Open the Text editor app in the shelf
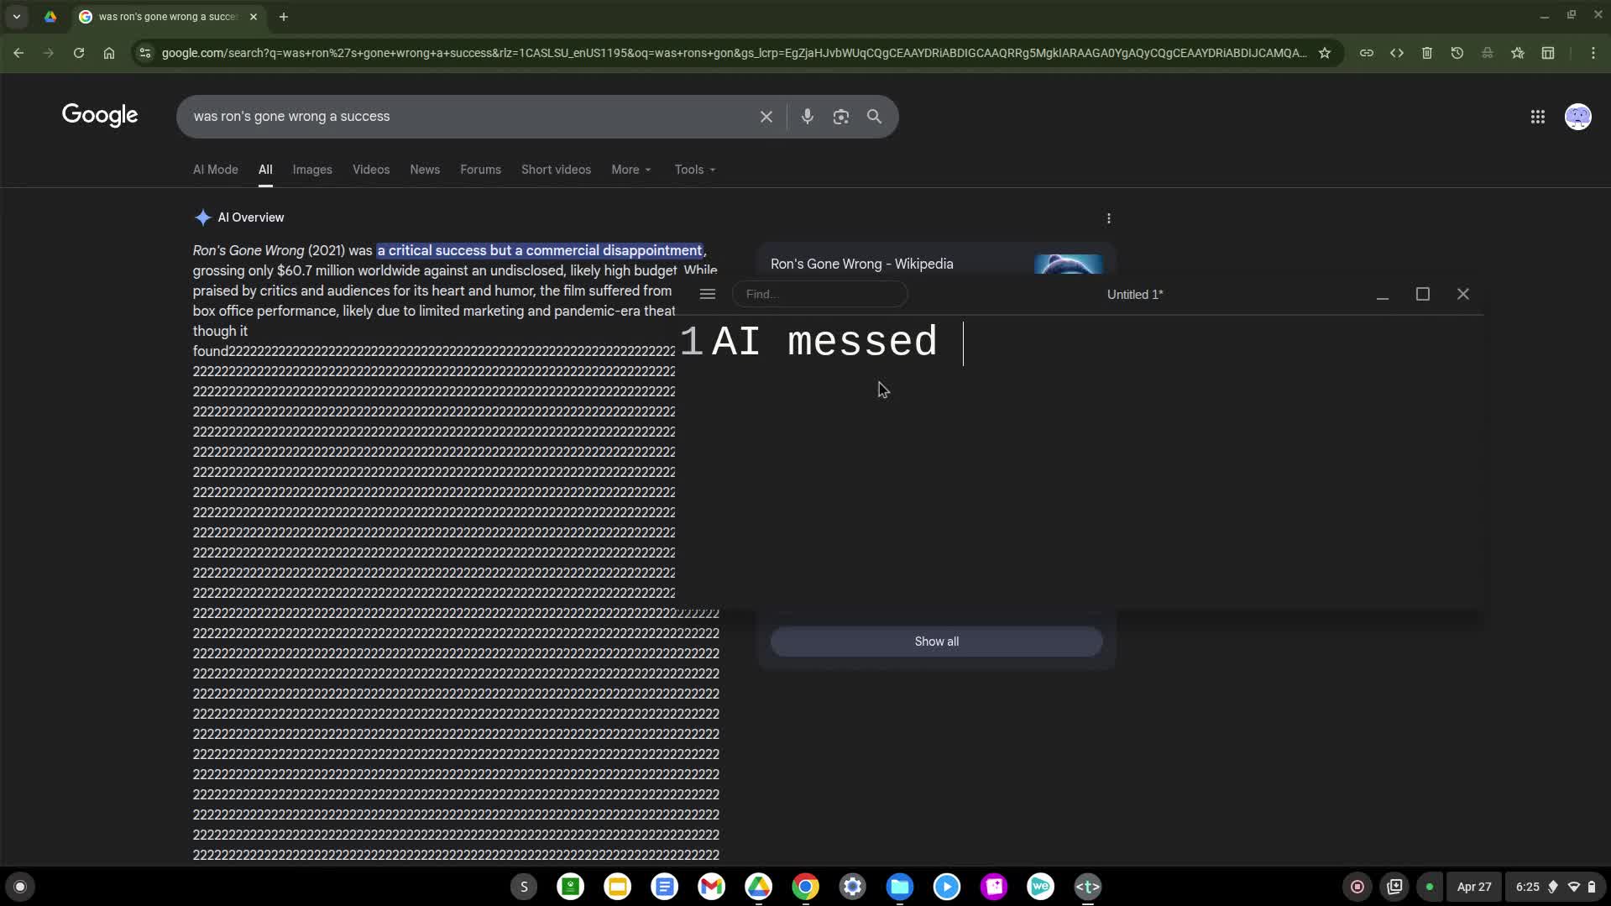 click(1086, 887)
